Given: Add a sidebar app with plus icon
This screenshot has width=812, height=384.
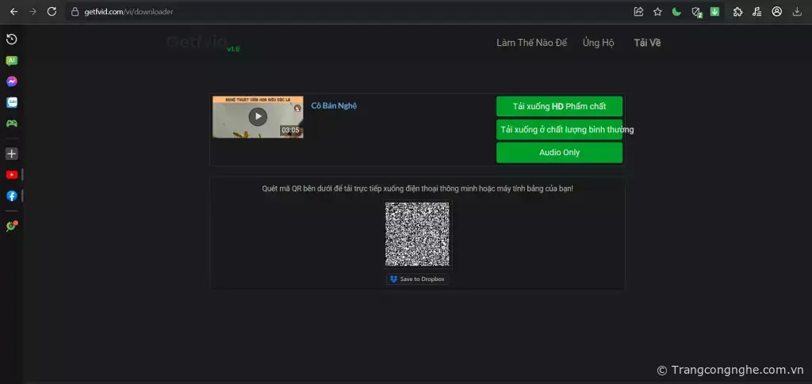Looking at the screenshot, I should pyautogui.click(x=12, y=154).
